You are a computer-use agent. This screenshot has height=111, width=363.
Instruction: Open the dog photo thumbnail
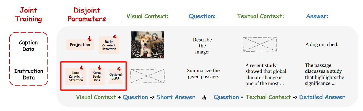pos(147,45)
